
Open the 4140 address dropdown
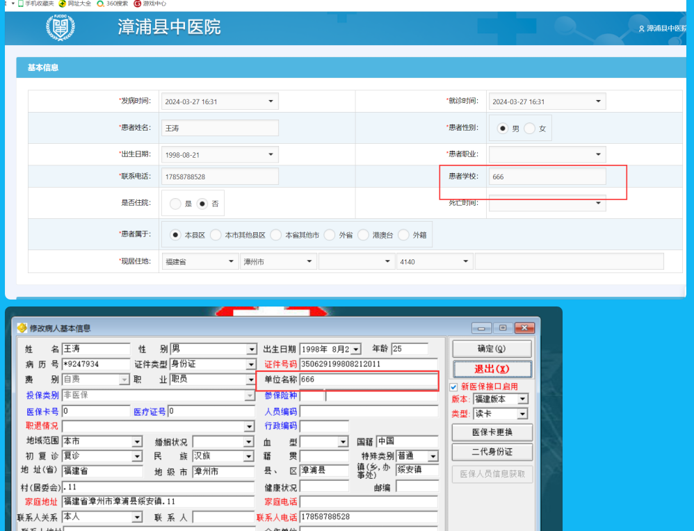[x=465, y=261]
